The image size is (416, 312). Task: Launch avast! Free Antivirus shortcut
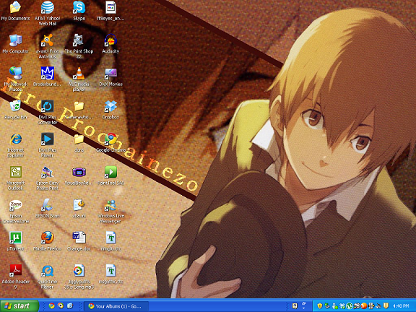[47, 40]
